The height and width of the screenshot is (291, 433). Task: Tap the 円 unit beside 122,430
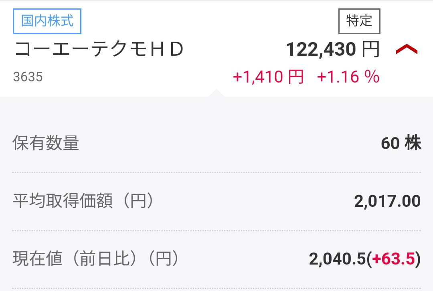(x=370, y=49)
